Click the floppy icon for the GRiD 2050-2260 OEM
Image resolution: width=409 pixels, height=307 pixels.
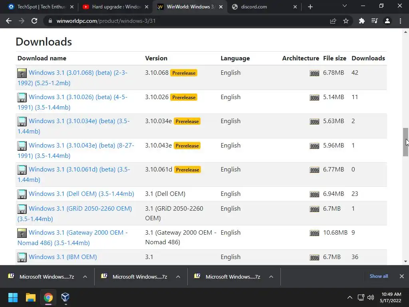pos(22,209)
